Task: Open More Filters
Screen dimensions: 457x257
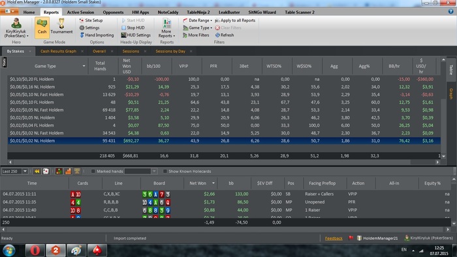Action: (196, 35)
